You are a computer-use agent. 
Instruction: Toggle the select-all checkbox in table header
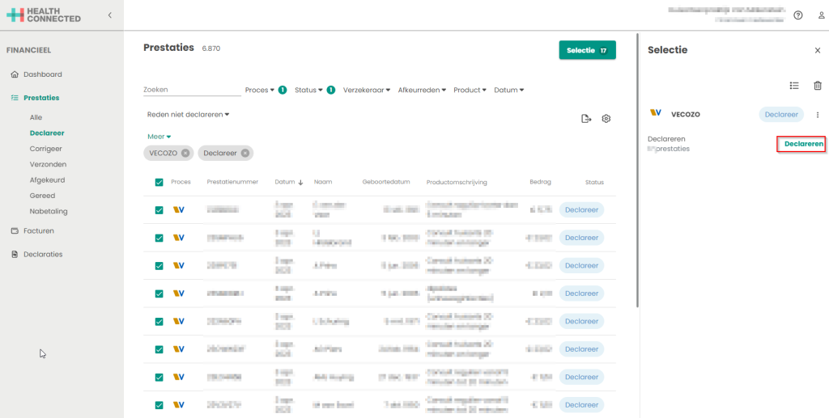click(x=159, y=183)
